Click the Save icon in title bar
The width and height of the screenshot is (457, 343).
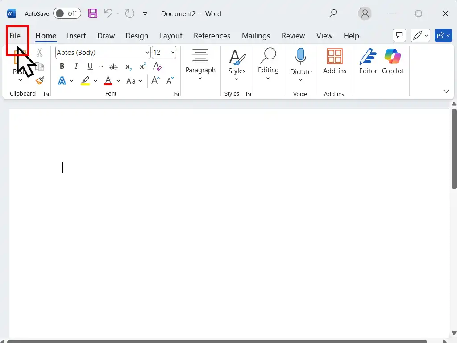click(93, 13)
